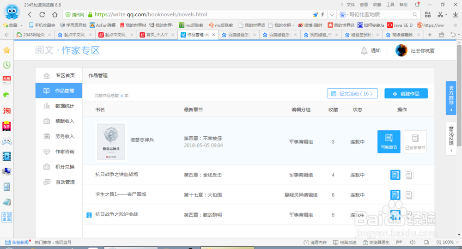Go to browser home page icon
Screen dimensions: 462x249
tap(55, 14)
